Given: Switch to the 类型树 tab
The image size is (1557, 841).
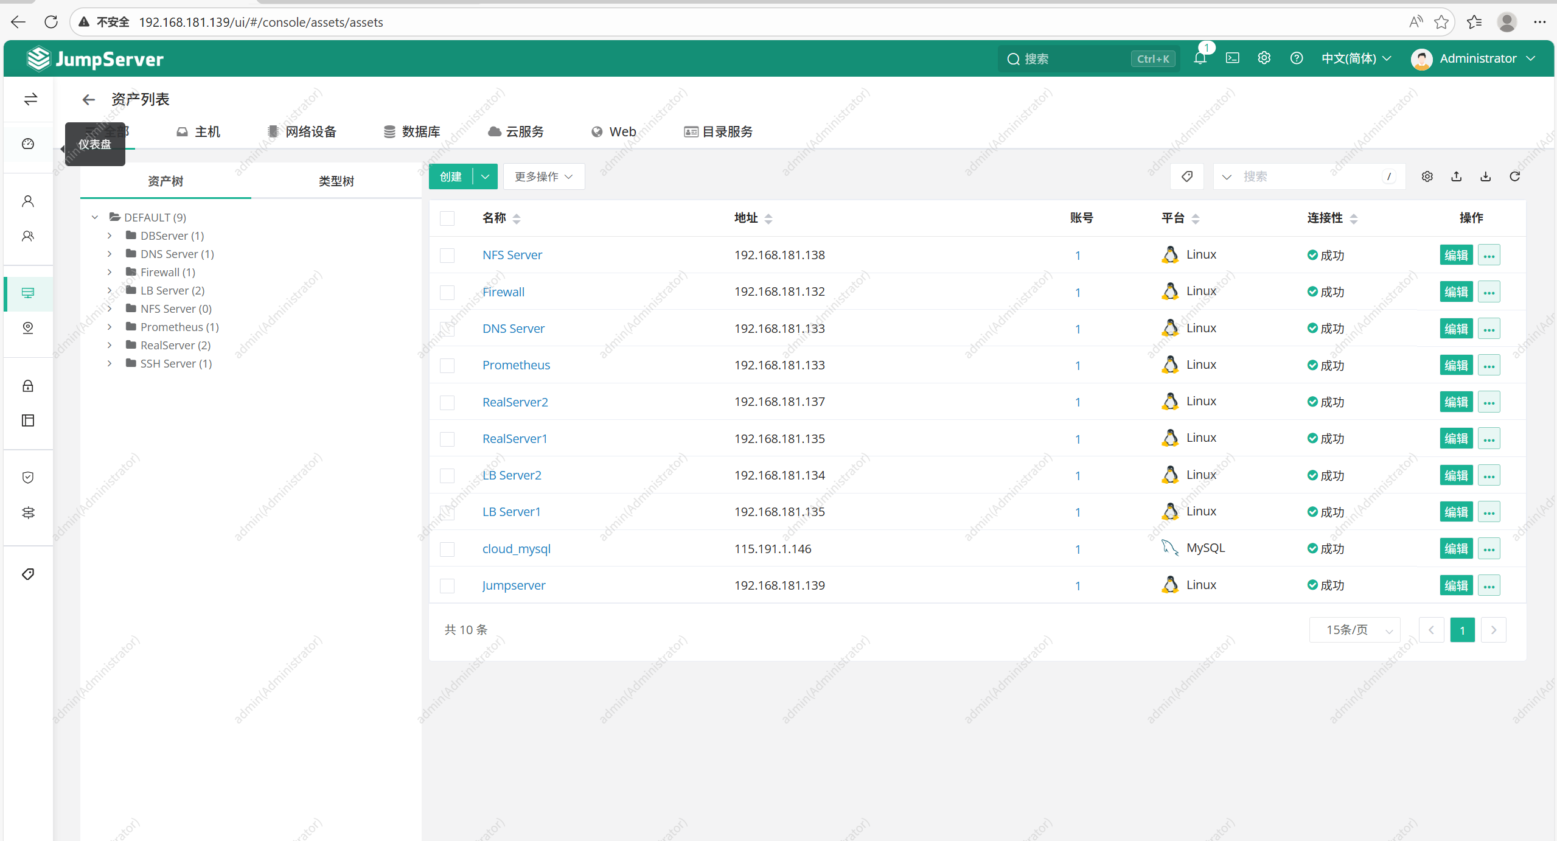Looking at the screenshot, I should 336,181.
